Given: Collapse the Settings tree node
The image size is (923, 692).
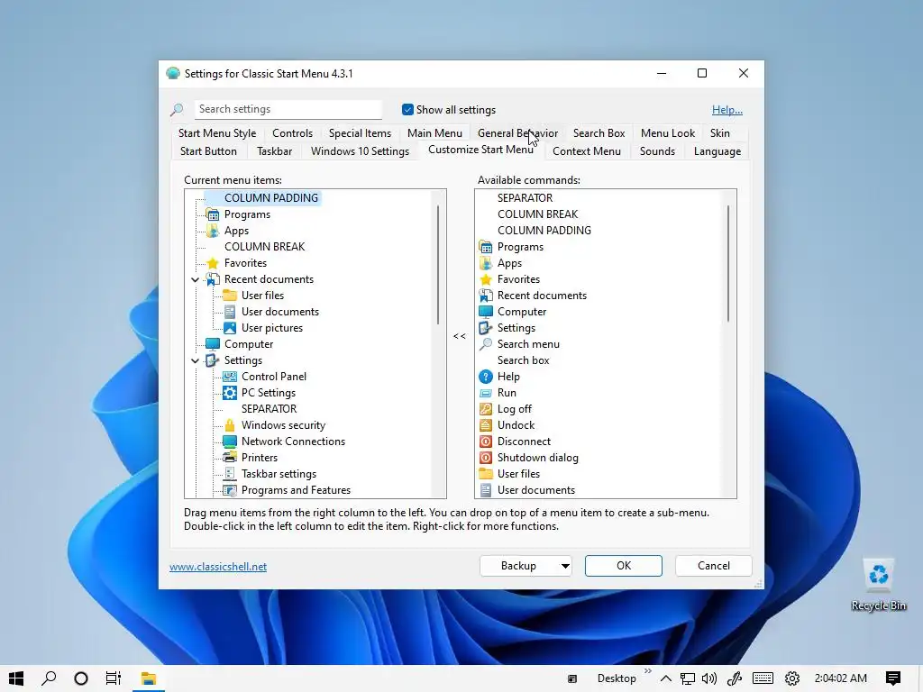Looking at the screenshot, I should point(195,360).
